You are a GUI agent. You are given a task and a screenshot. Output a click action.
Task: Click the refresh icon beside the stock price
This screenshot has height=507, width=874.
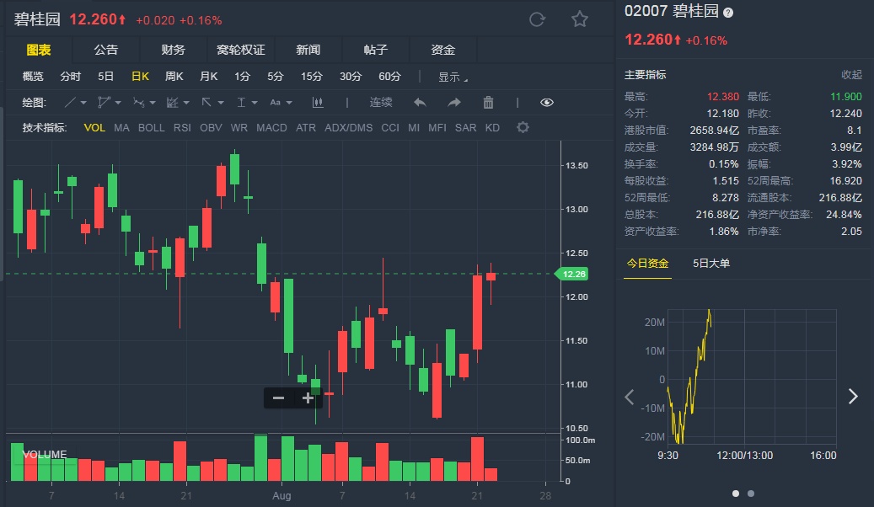537,19
